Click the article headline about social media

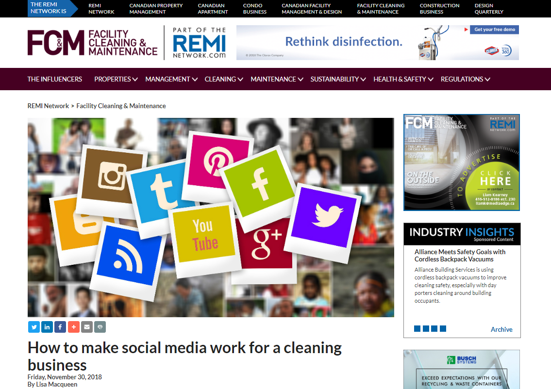(184, 357)
